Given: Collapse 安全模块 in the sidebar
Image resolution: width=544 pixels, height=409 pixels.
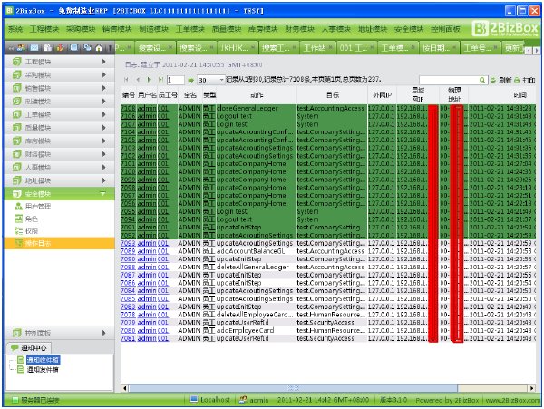Looking at the screenshot, I should (59, 193).
